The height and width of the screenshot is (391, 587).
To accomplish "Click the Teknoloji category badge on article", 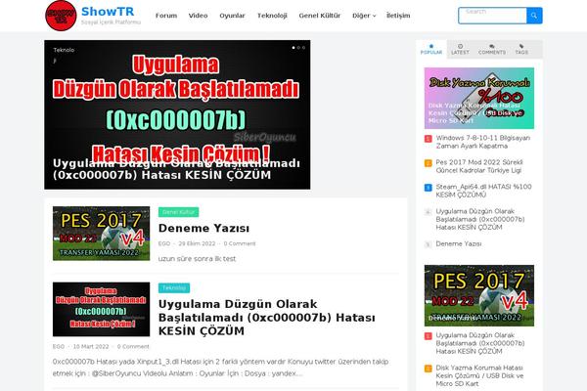I will (x=174, y=287).
